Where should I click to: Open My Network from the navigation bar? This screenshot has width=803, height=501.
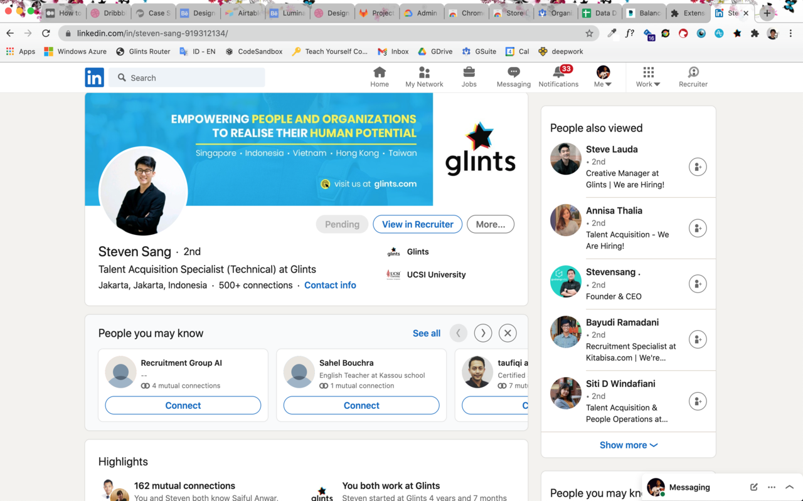coord(424,76)
